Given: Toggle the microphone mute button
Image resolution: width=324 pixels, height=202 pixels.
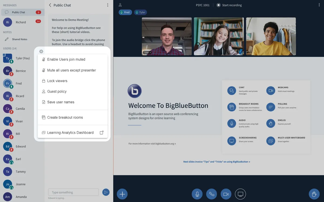Looking at the screenshot, I should click(x=197, y=194).
